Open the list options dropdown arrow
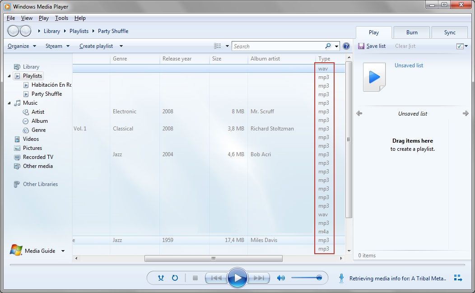Viewport: 475px width, 293px height. coord(466,46)
